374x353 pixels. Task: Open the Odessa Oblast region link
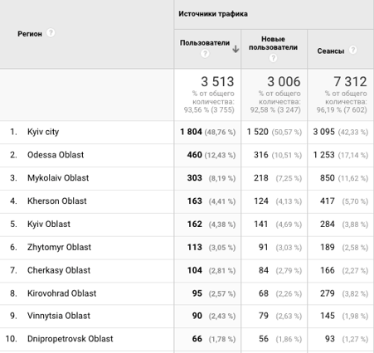click(x=56, y=155)
